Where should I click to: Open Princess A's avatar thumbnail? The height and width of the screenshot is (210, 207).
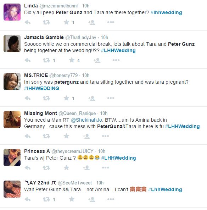coord(12,157)
